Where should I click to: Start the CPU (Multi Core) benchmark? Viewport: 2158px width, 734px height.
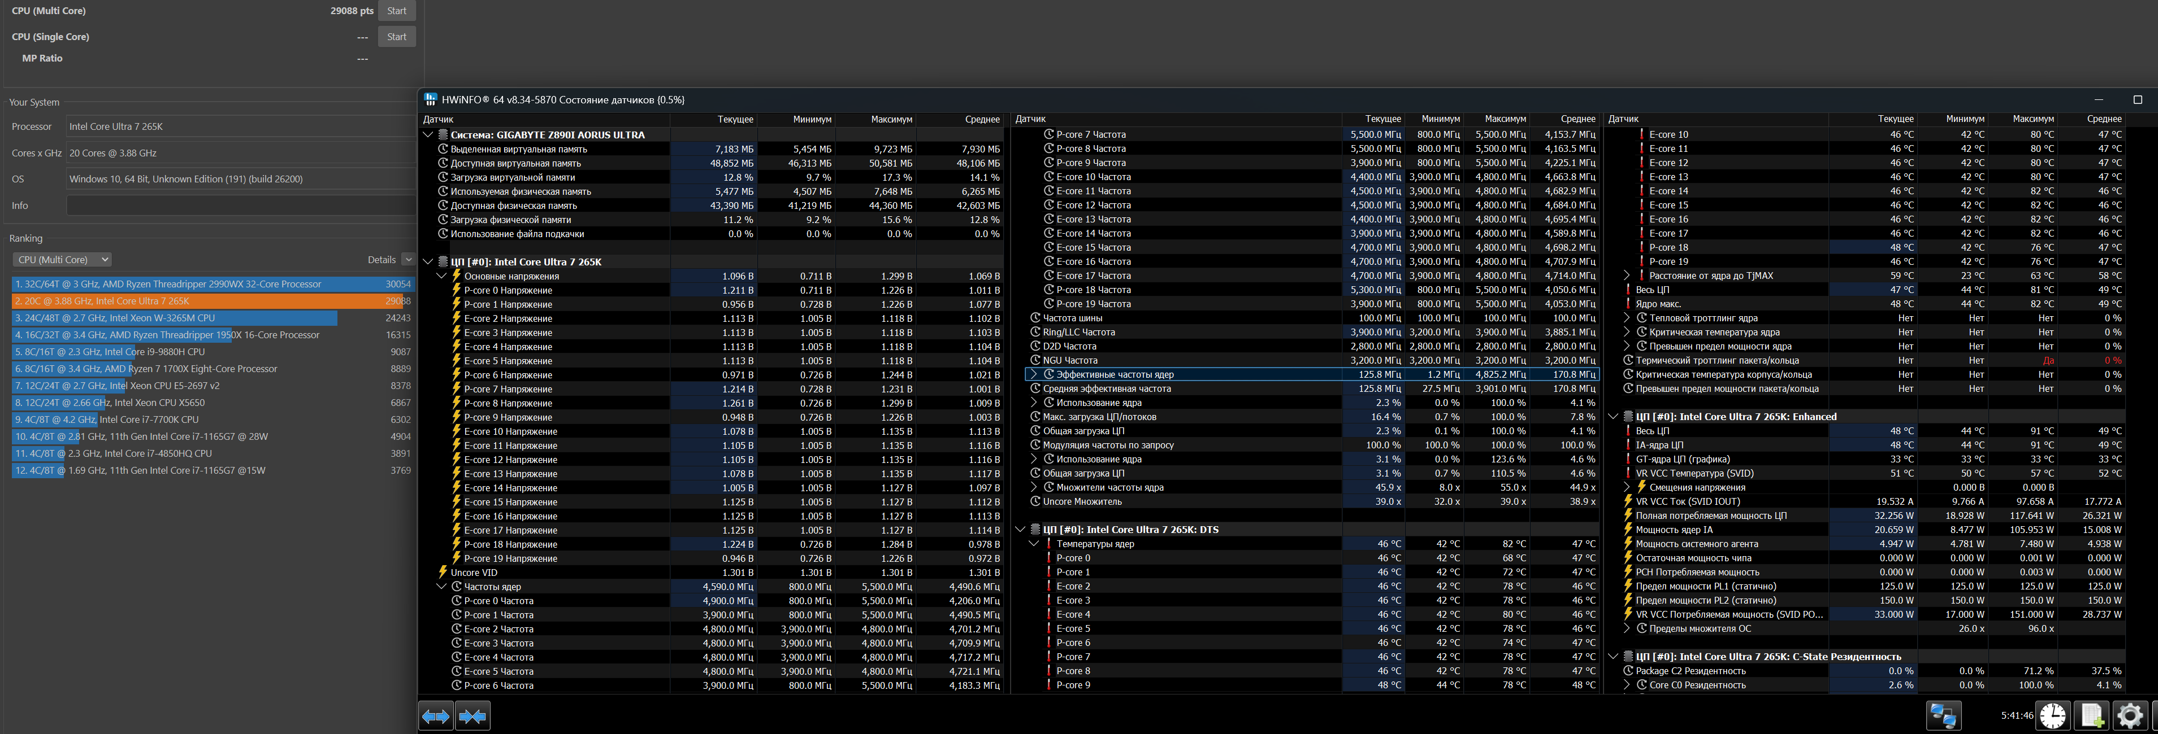(396, 11)
